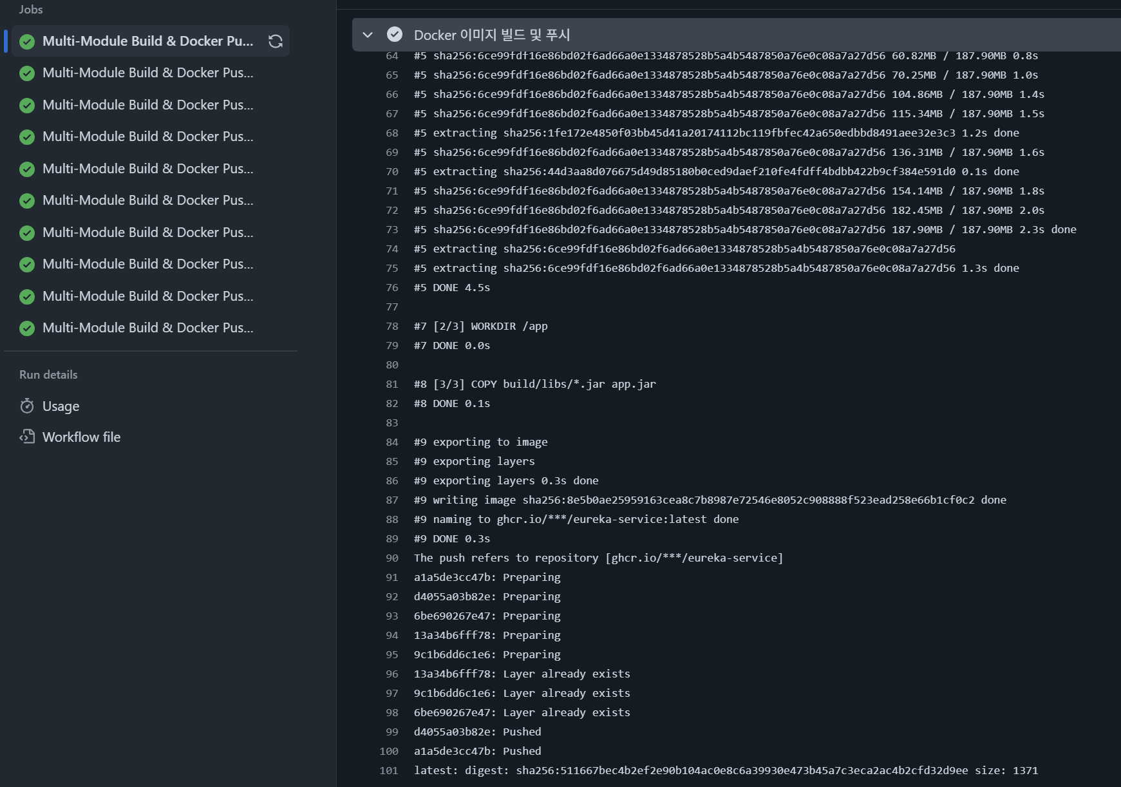The height and width of the screenshot is (787, 1121).
Task: Select '#5 extracting sha256:1fe172e4850f...' log line
Action: pos(717,133)
